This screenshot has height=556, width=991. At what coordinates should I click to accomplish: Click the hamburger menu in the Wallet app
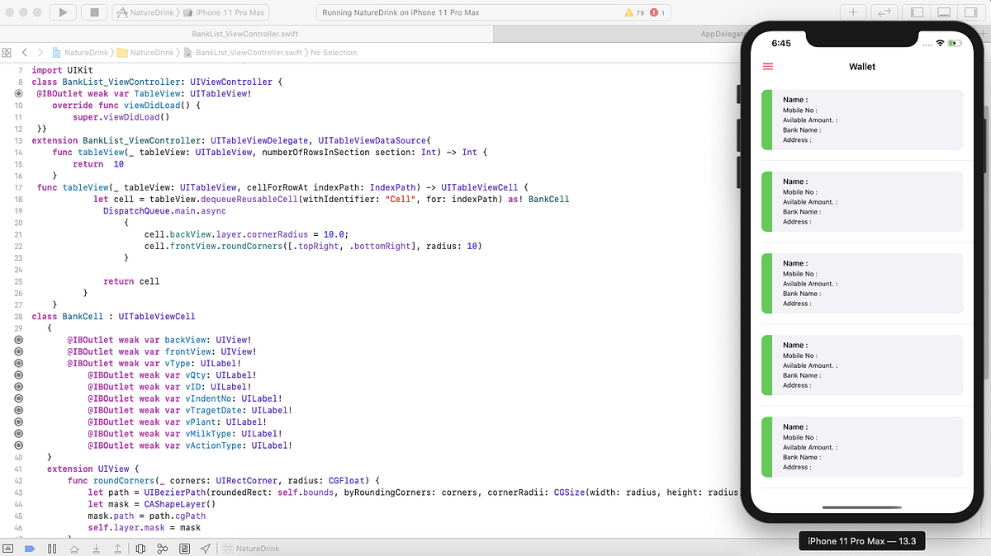pos(767,67)
